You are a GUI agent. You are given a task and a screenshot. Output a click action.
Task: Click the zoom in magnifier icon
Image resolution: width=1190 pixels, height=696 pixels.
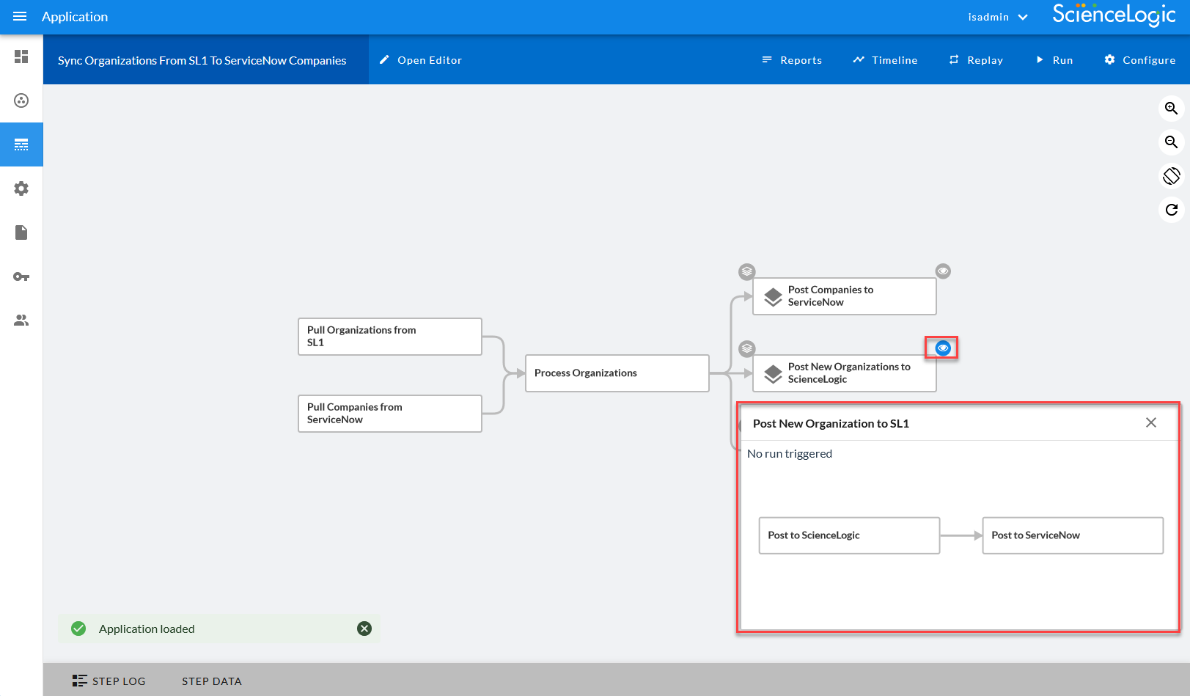tap(1171, 109)
